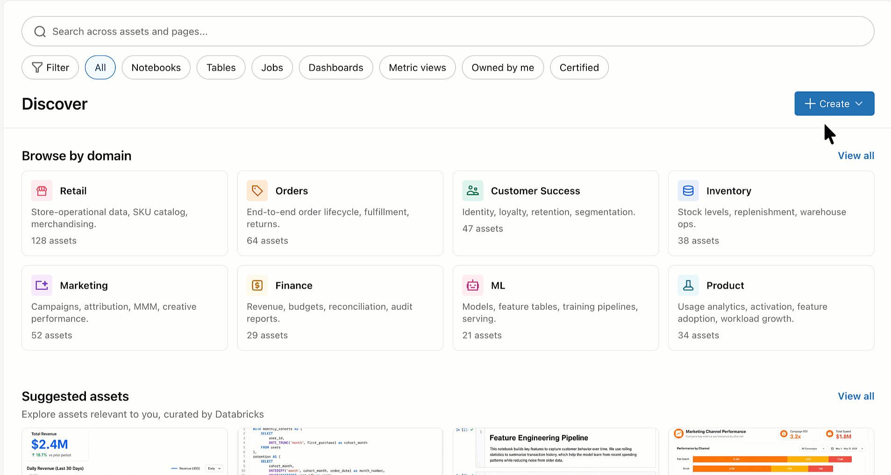Click the 52 assets count

pos(52,335)
